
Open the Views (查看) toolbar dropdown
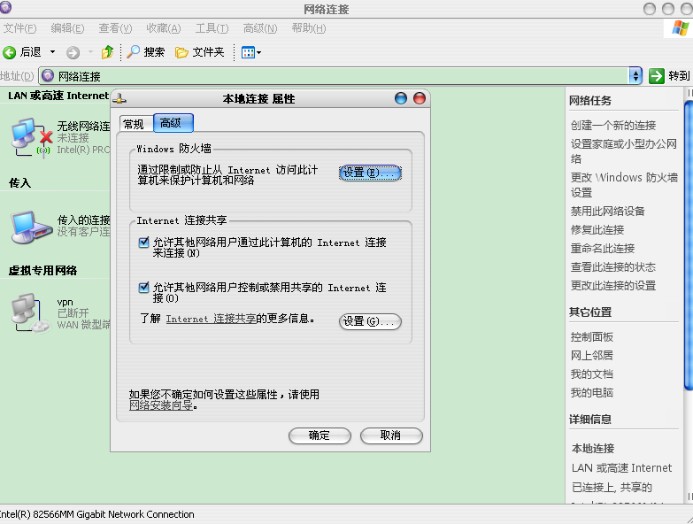(251, 52)
